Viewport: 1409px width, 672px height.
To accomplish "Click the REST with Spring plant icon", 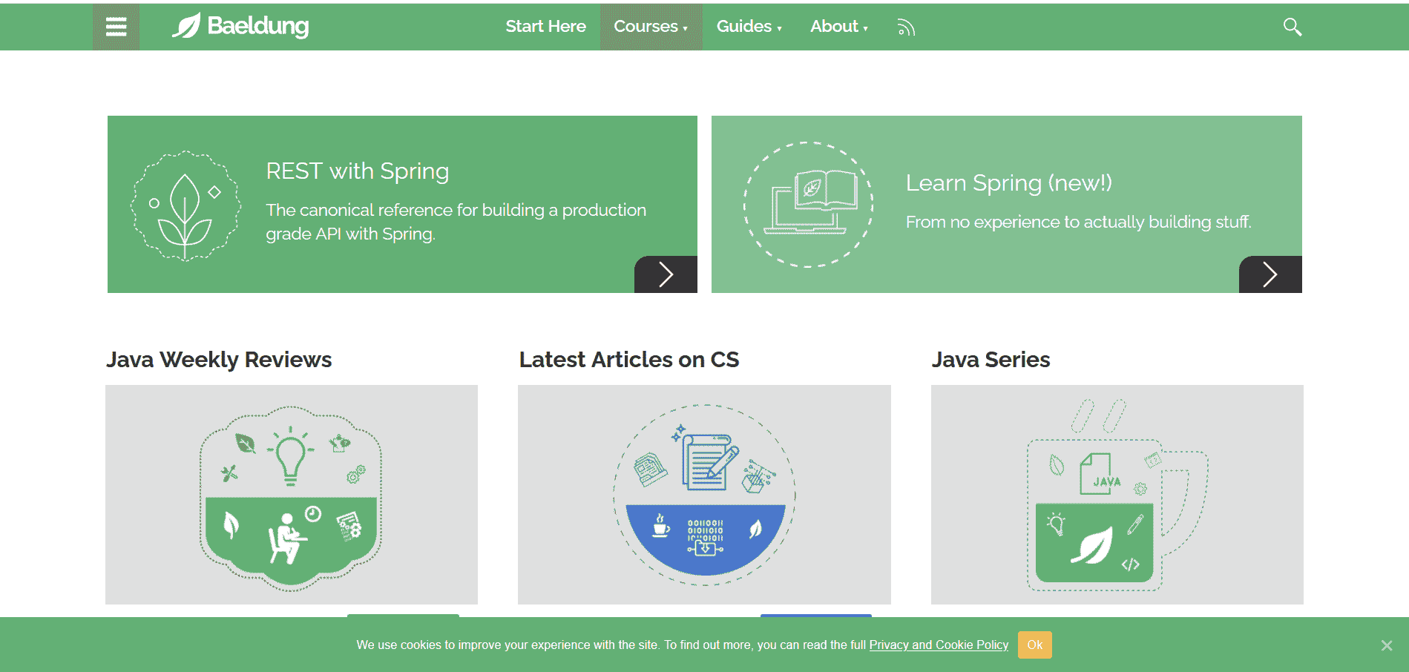I will [185, 206].
